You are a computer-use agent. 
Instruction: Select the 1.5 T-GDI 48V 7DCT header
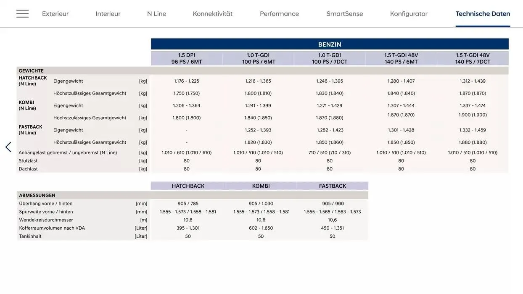473,58
